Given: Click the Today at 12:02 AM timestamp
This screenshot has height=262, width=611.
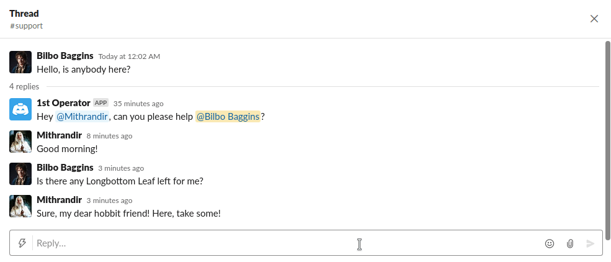Looking at the screenshot, I should (x=129, y=56).
